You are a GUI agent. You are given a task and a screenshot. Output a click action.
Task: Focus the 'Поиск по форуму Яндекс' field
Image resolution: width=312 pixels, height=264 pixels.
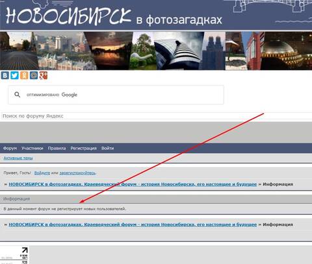(156, 116)
